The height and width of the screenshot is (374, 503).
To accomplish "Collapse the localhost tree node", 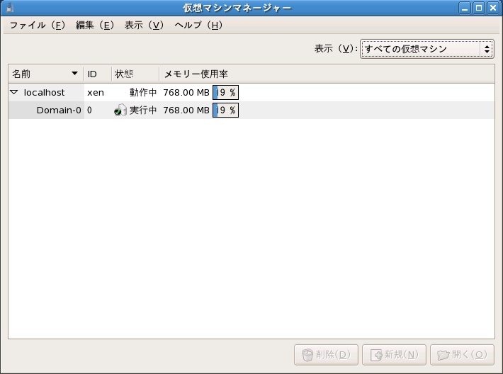I will coord(13,92).
